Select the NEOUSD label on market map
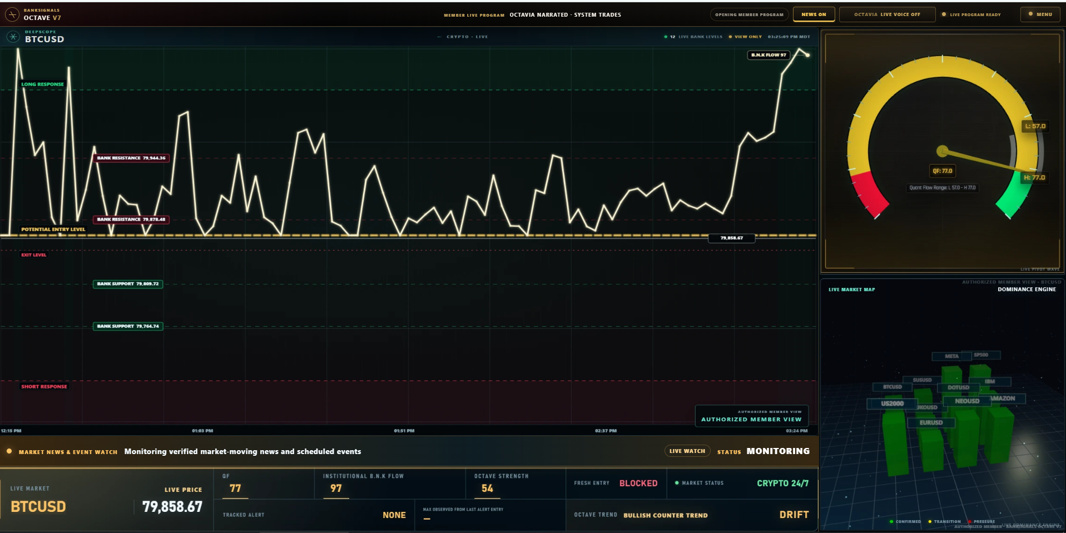Viewport: 1066px width, 533px height. [967, 401]
